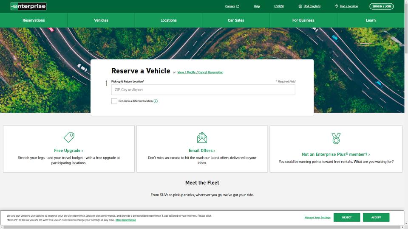Click the ACCEPT cookies button
408x229 pixels.
pyautogui.click(x=376, y=217)
